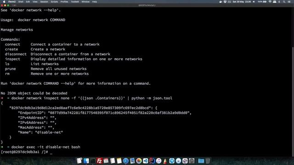Click the Bluetooth menu bar icon
Screen dimensions: 294x165
point(279,2)
